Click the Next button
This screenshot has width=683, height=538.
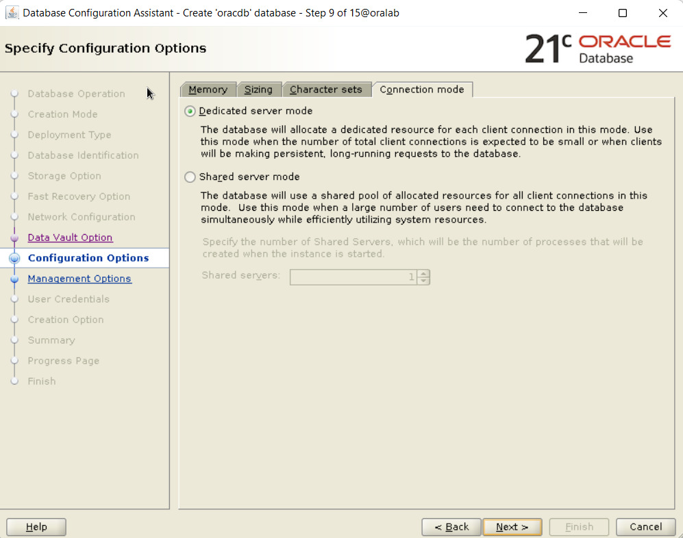click(x=512, y=527)
